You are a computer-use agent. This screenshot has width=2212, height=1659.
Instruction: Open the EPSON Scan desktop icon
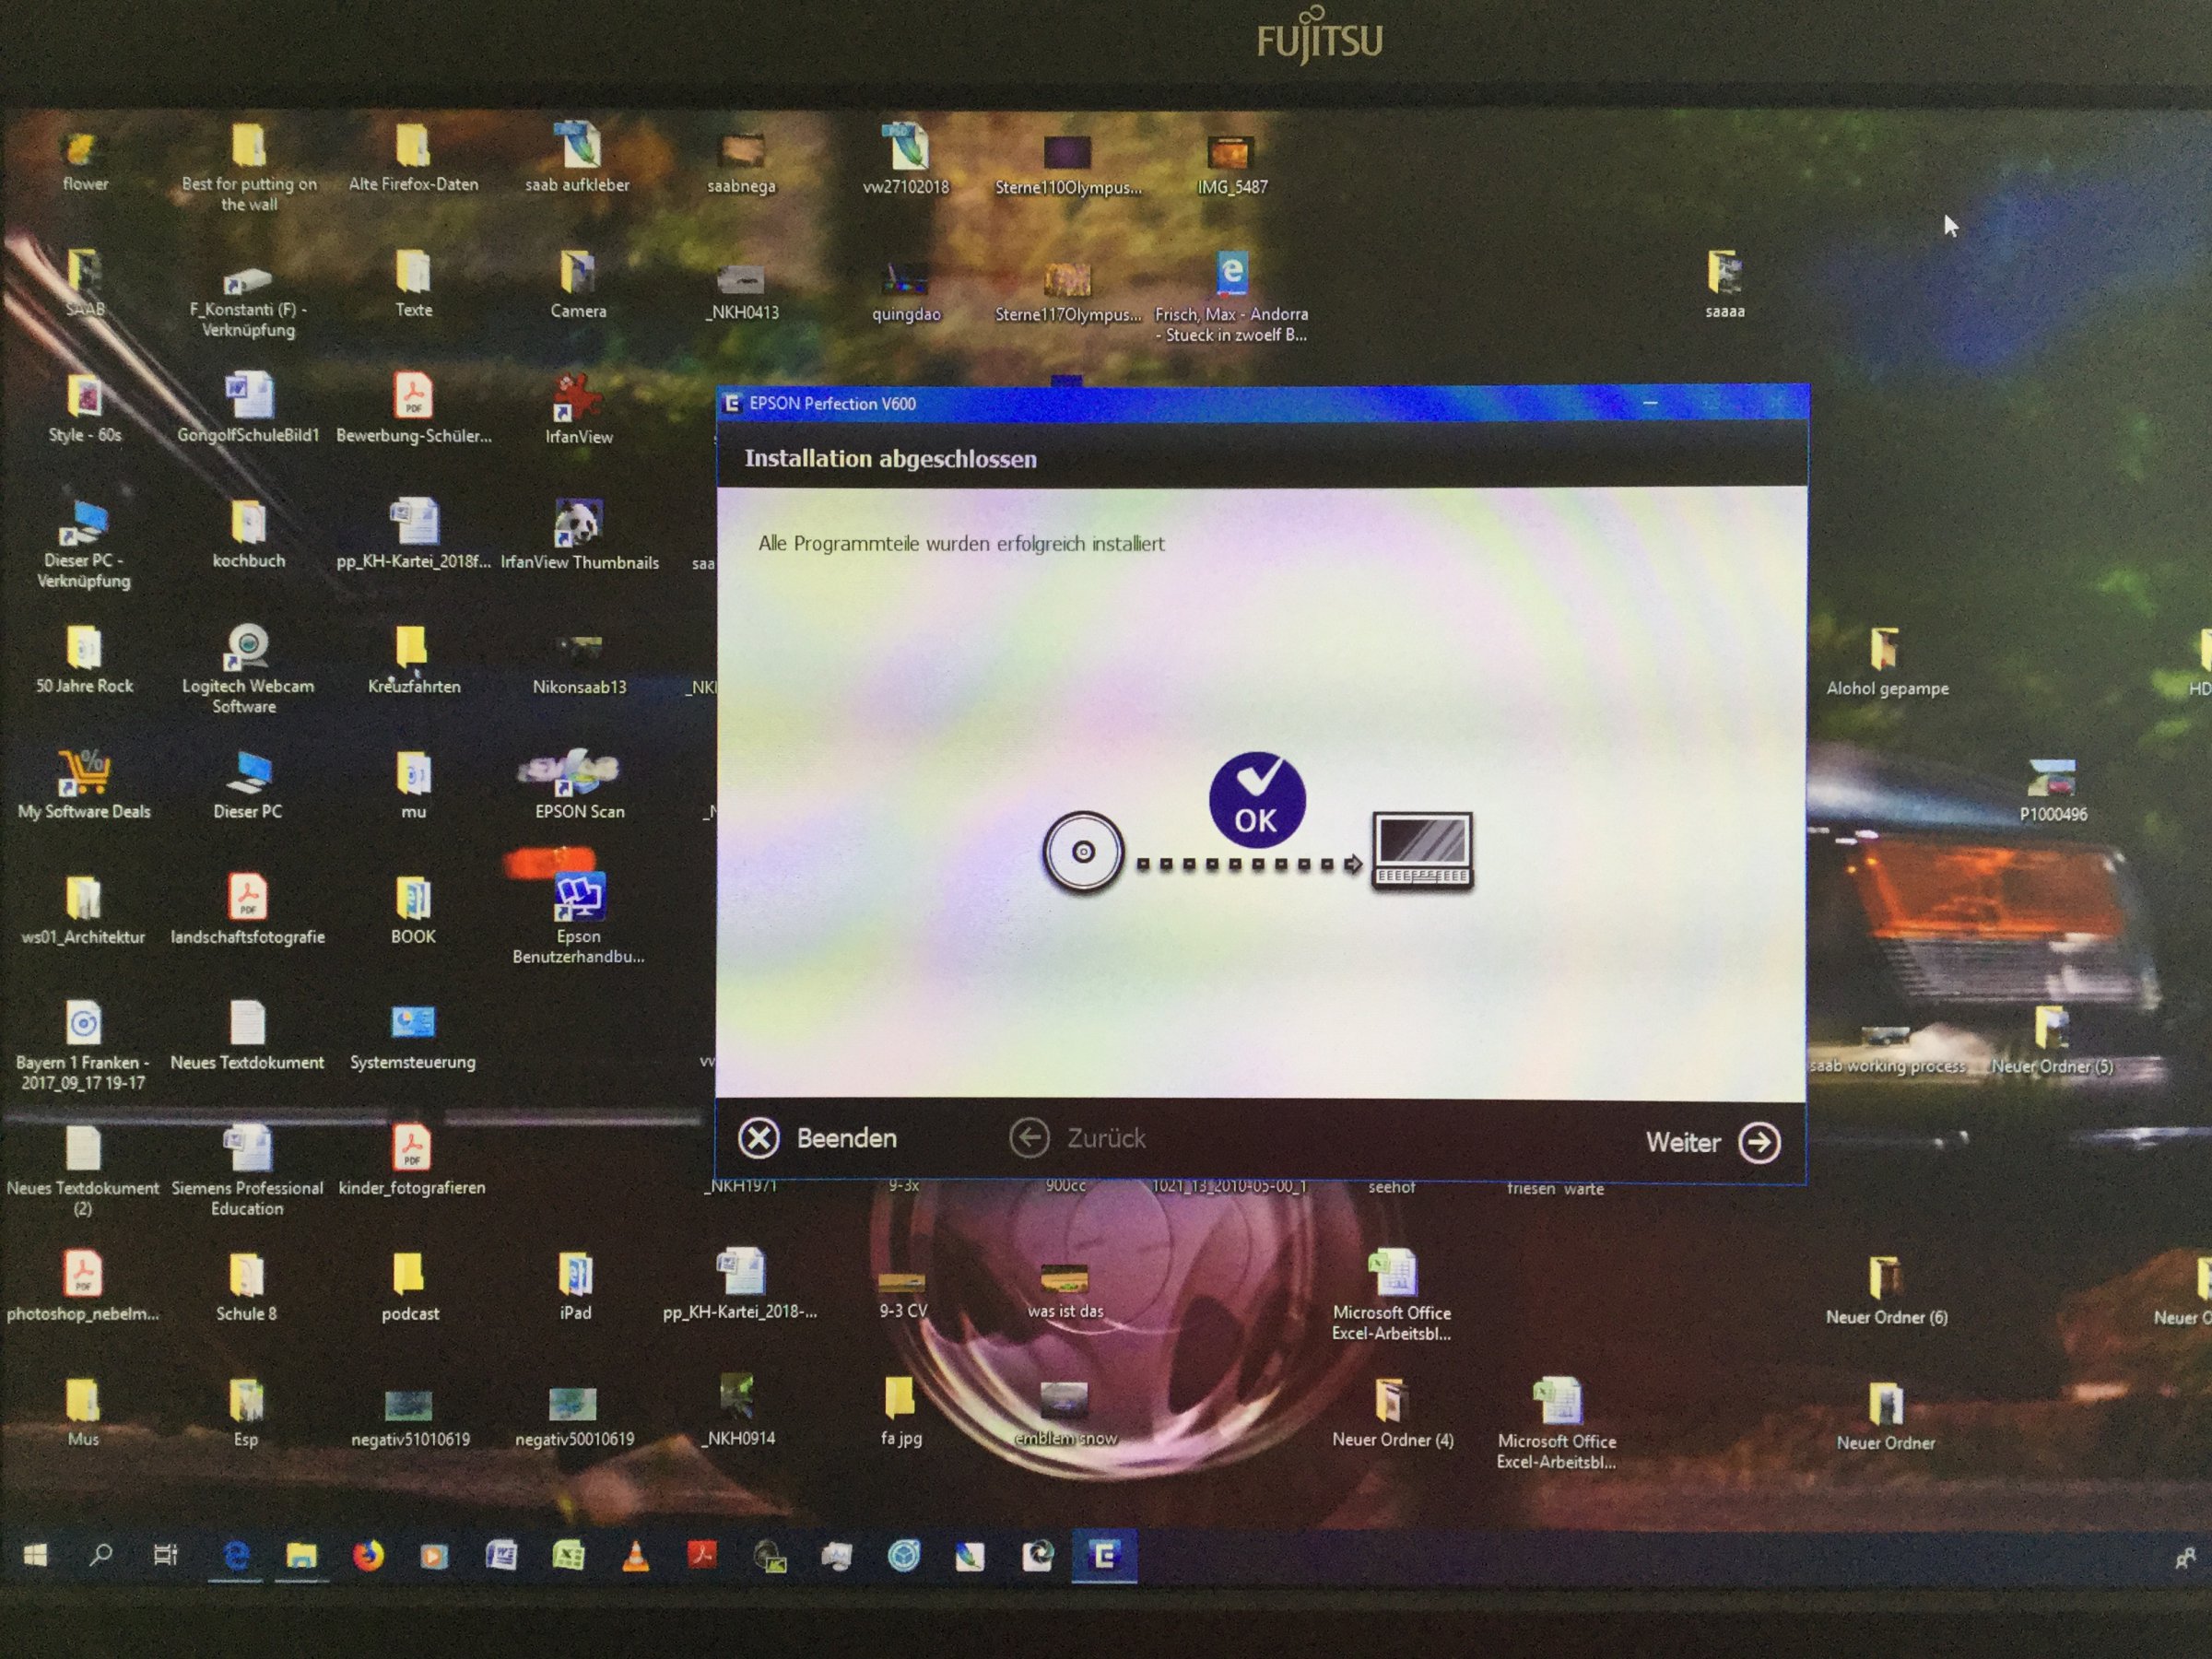coord(579,784)
